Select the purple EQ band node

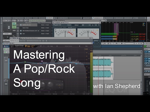42,61
